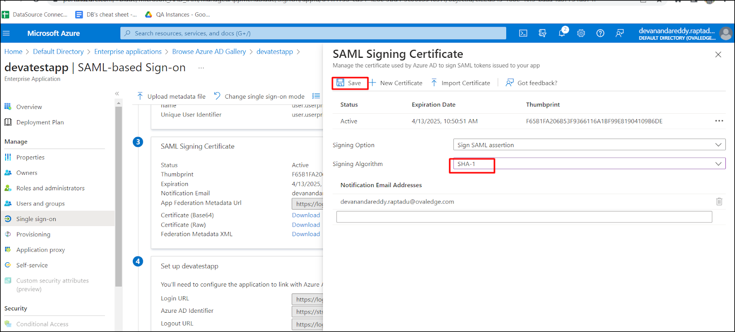
Task: Open the portal settings gear
Action: click(x=581, y=33)
